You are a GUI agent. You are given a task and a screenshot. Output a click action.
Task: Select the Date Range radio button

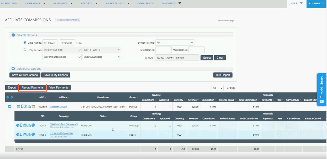[x=25, y=42]
